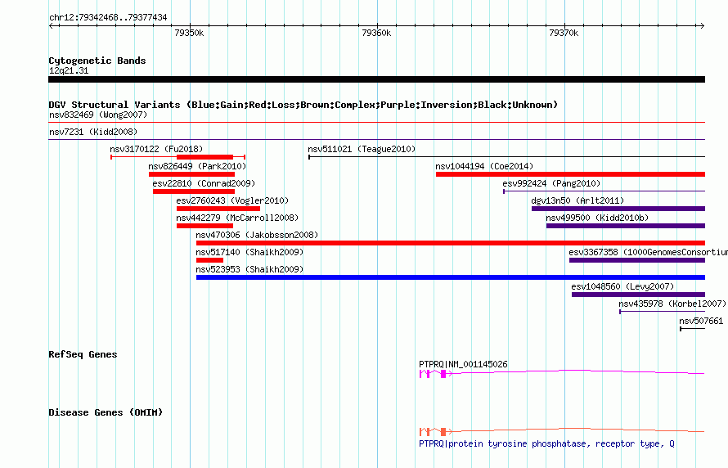728x468 pixels.
Task: Click the nsv517140 (Shaikh2009) label
Action: click(249, 252)
